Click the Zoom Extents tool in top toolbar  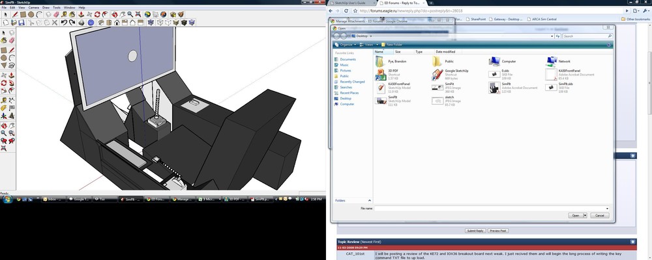pyautogui.click(x=138, y=14)
